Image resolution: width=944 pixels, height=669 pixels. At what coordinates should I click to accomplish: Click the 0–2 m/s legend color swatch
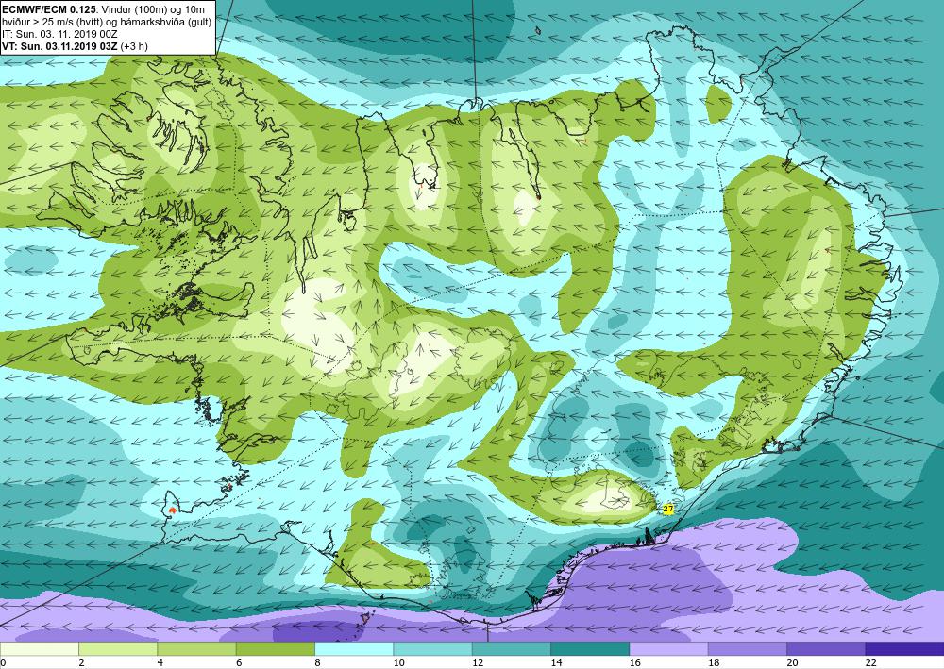point(39,648)
